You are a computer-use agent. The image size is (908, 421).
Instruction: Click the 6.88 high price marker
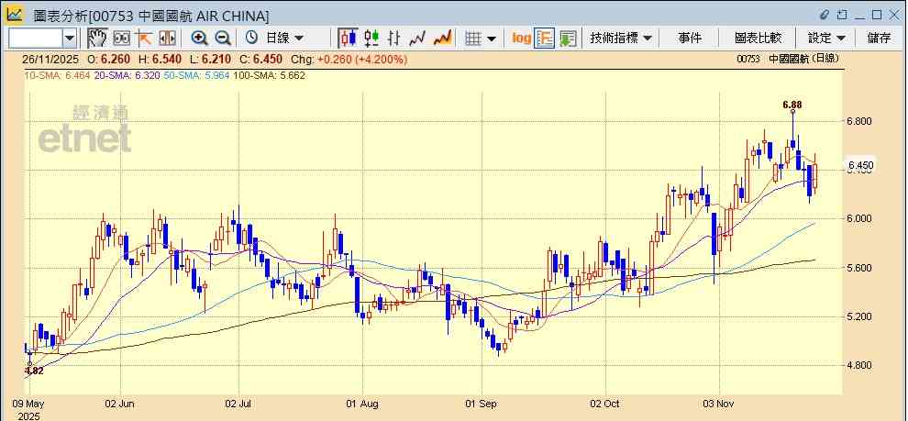coord(792,105)
